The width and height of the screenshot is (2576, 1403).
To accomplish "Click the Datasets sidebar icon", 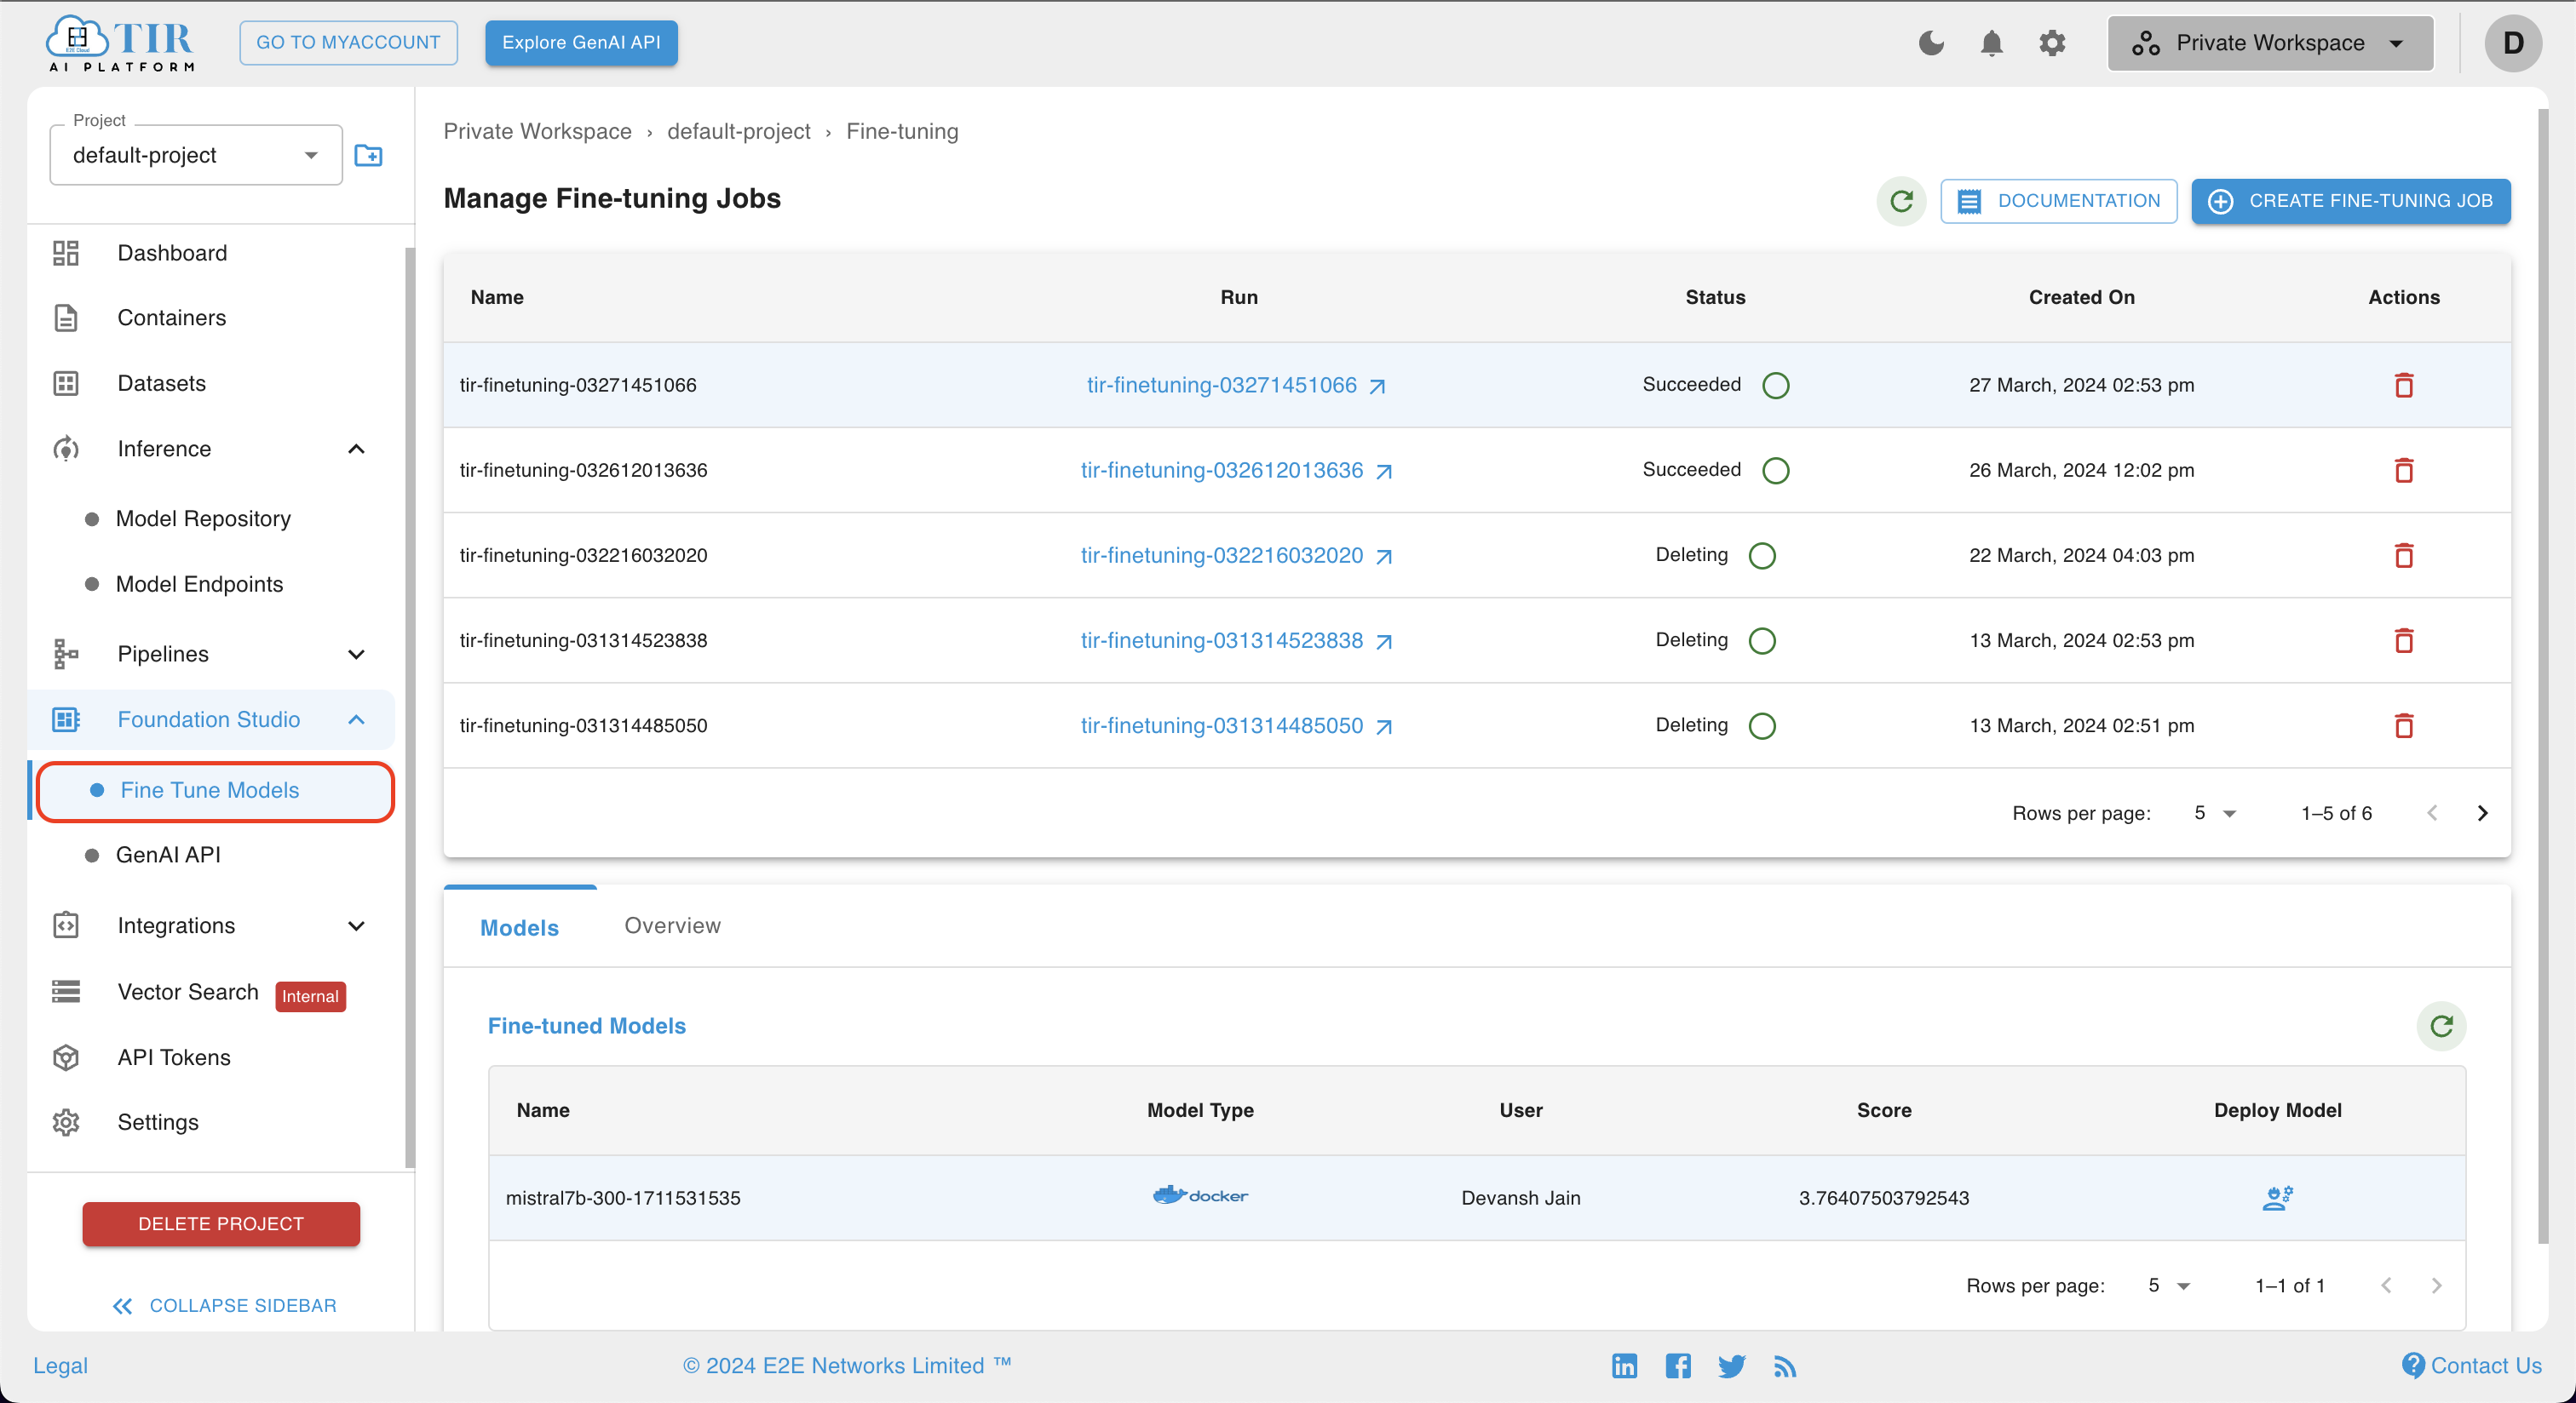I will [66, 384].
